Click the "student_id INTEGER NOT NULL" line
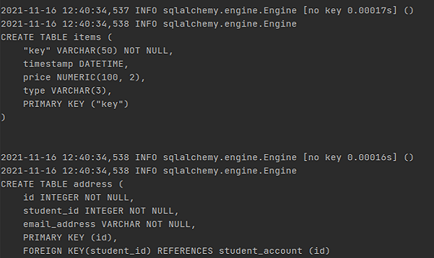434x258 pixels. [x=98, y=210]
